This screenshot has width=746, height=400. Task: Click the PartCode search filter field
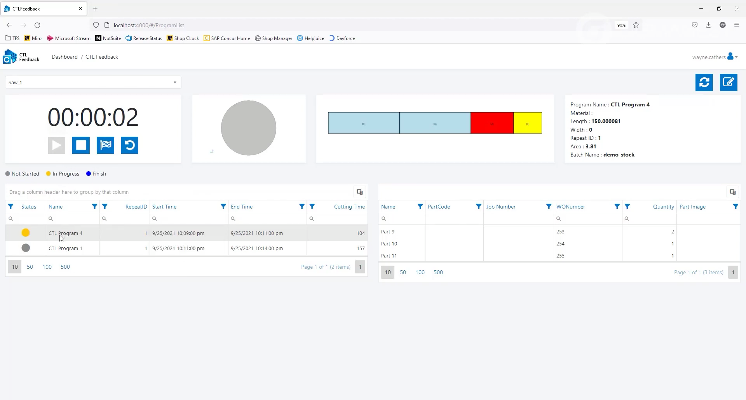[x=454, y=219]
